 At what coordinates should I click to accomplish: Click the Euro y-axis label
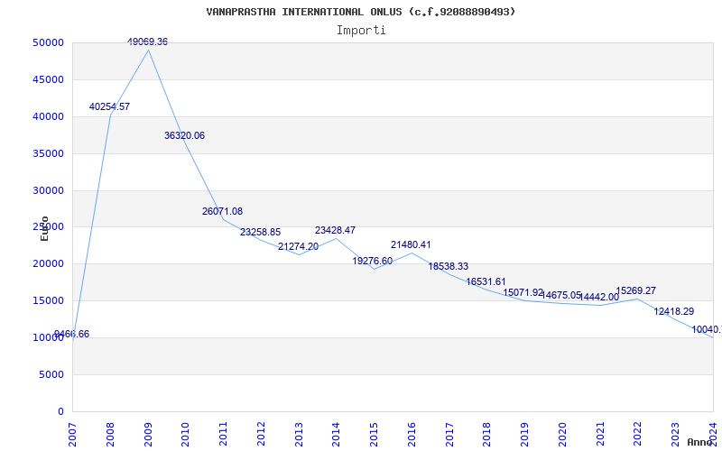pos(44,229)
